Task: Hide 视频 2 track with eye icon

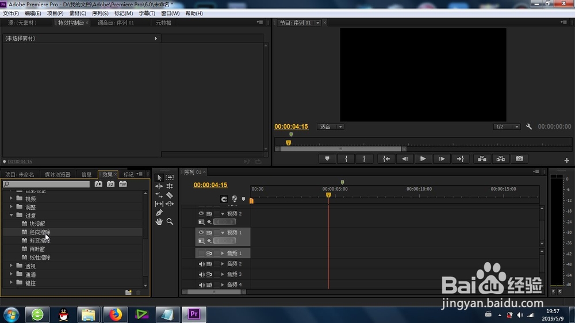Action: tap(201, 213)
